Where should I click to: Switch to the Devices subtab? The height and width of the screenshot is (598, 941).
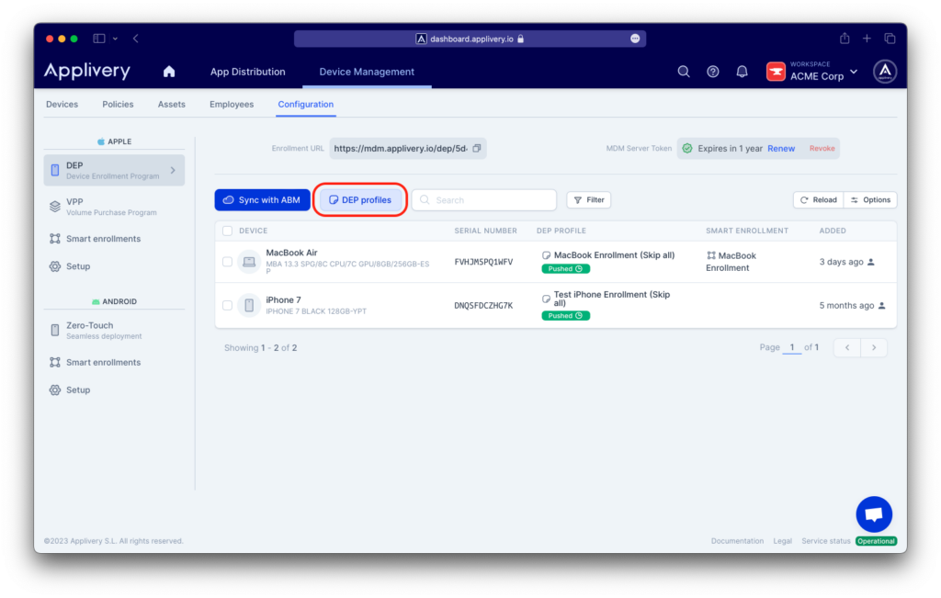[62, 105]
